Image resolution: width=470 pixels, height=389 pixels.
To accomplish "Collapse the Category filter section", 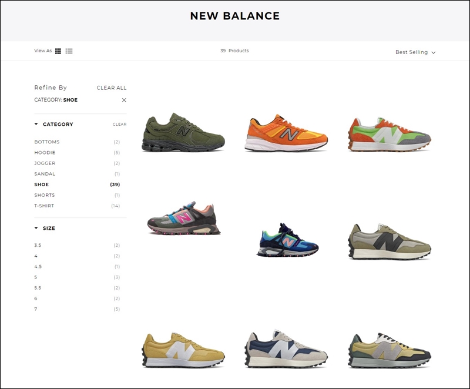I will (x=36, y=124).
